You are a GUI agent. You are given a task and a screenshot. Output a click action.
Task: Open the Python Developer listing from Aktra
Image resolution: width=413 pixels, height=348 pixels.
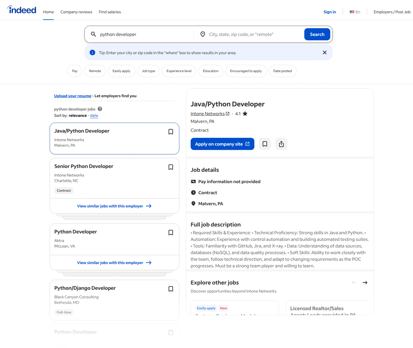pyautogui.click(x=75, y=232)
